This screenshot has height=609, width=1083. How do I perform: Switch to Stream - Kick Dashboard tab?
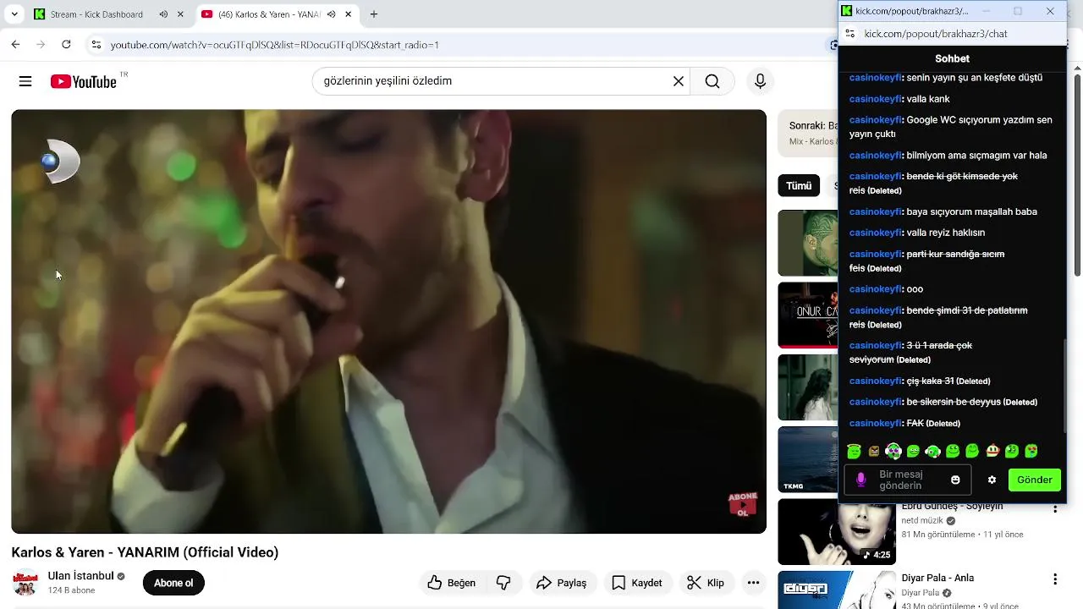(x=96, y=14)
